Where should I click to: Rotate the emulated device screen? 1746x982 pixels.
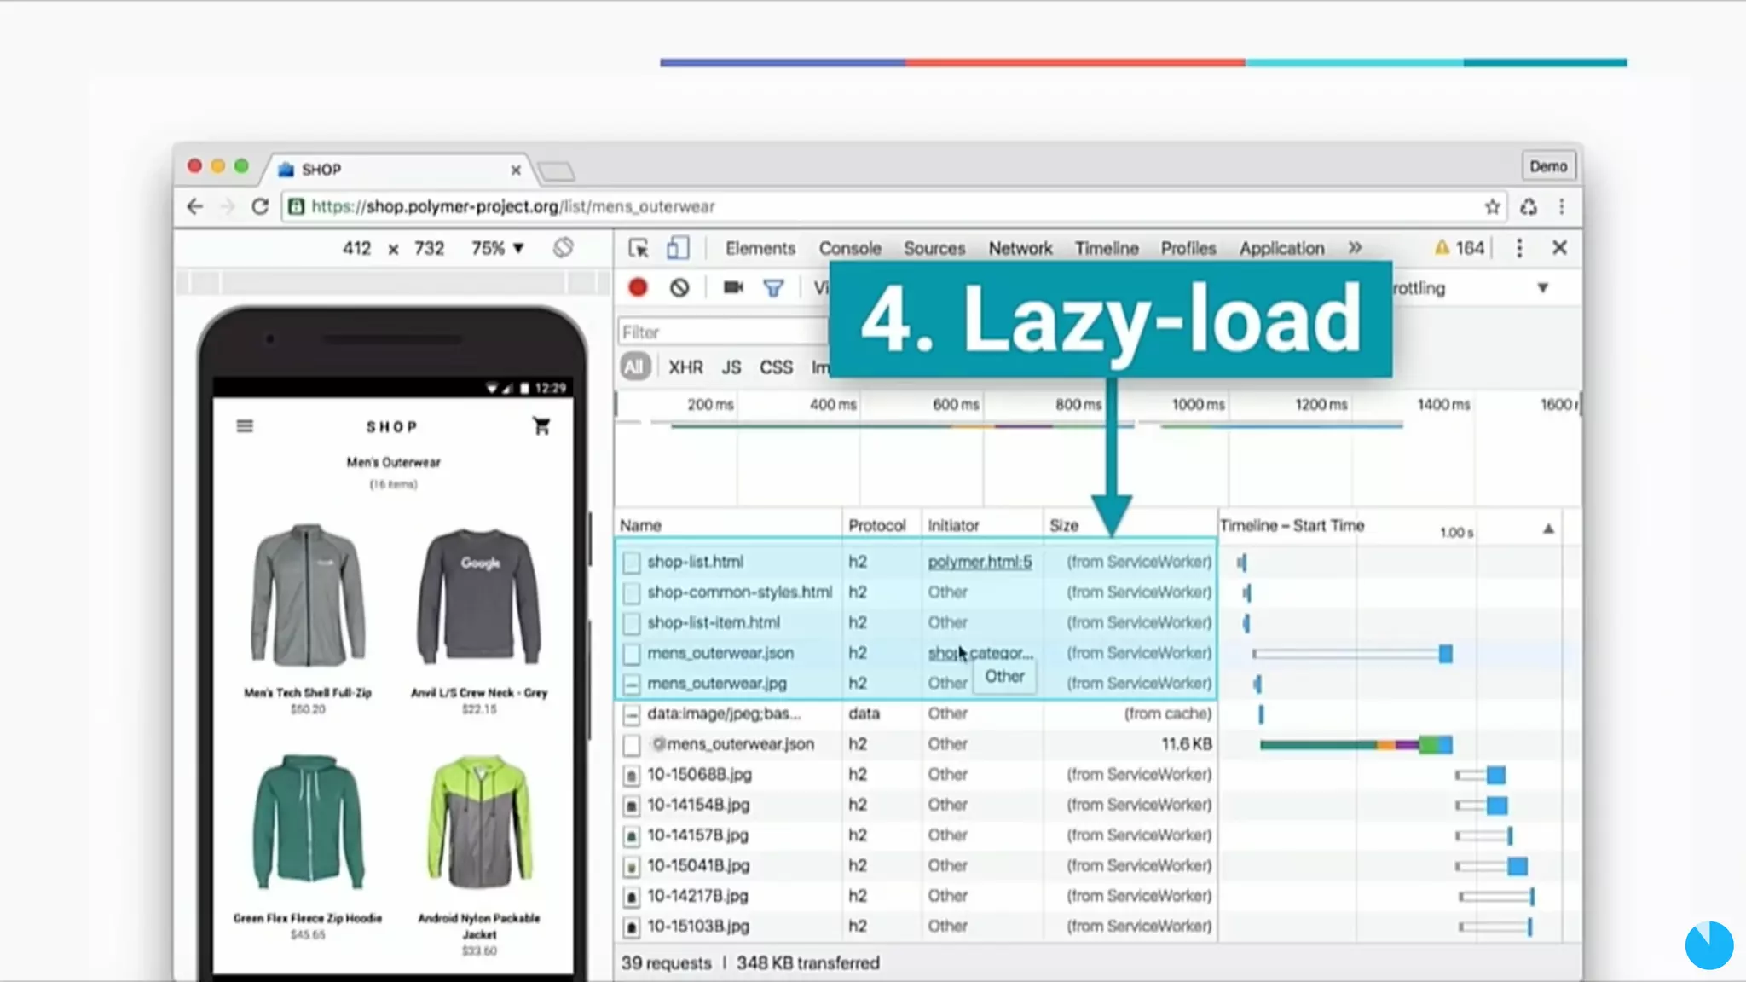[563, 248]
